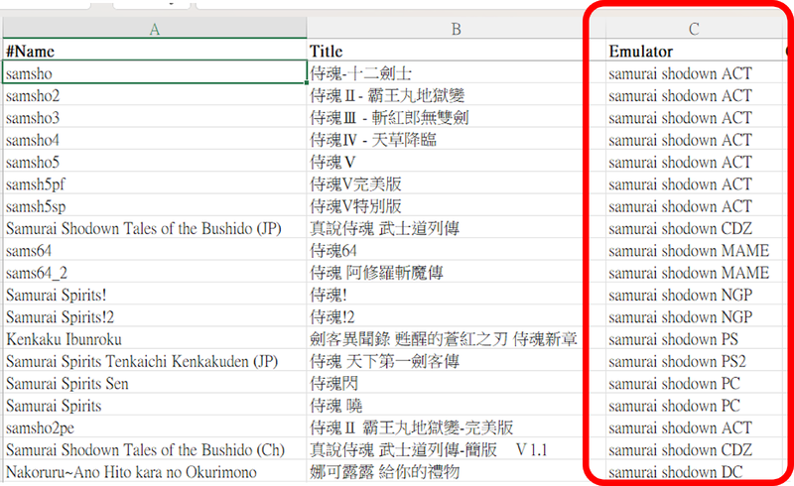The height and width of the screenshot is (486, 794).
Task: Select title cell 劍客異聞錄 甦醒的蒼紅之刃 侍魂新章
Action: [456, 339]
